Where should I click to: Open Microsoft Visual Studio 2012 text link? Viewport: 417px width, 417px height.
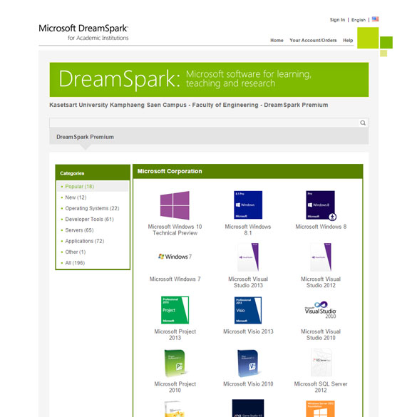click(x=321, y=282)
